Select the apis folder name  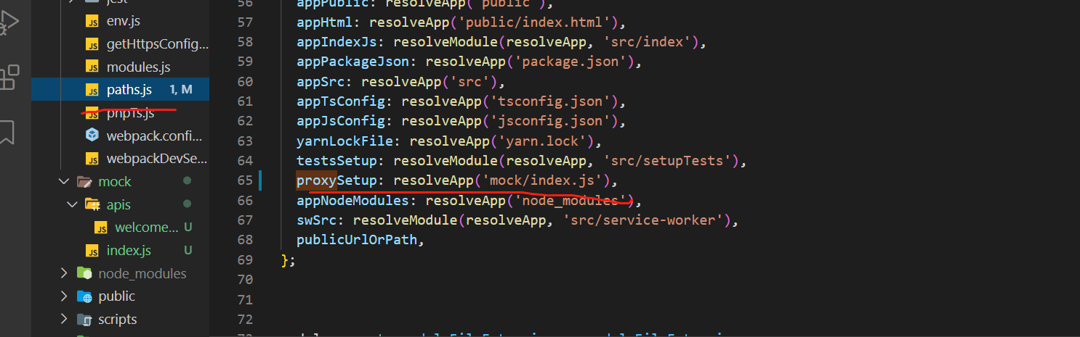pos(118,204)
